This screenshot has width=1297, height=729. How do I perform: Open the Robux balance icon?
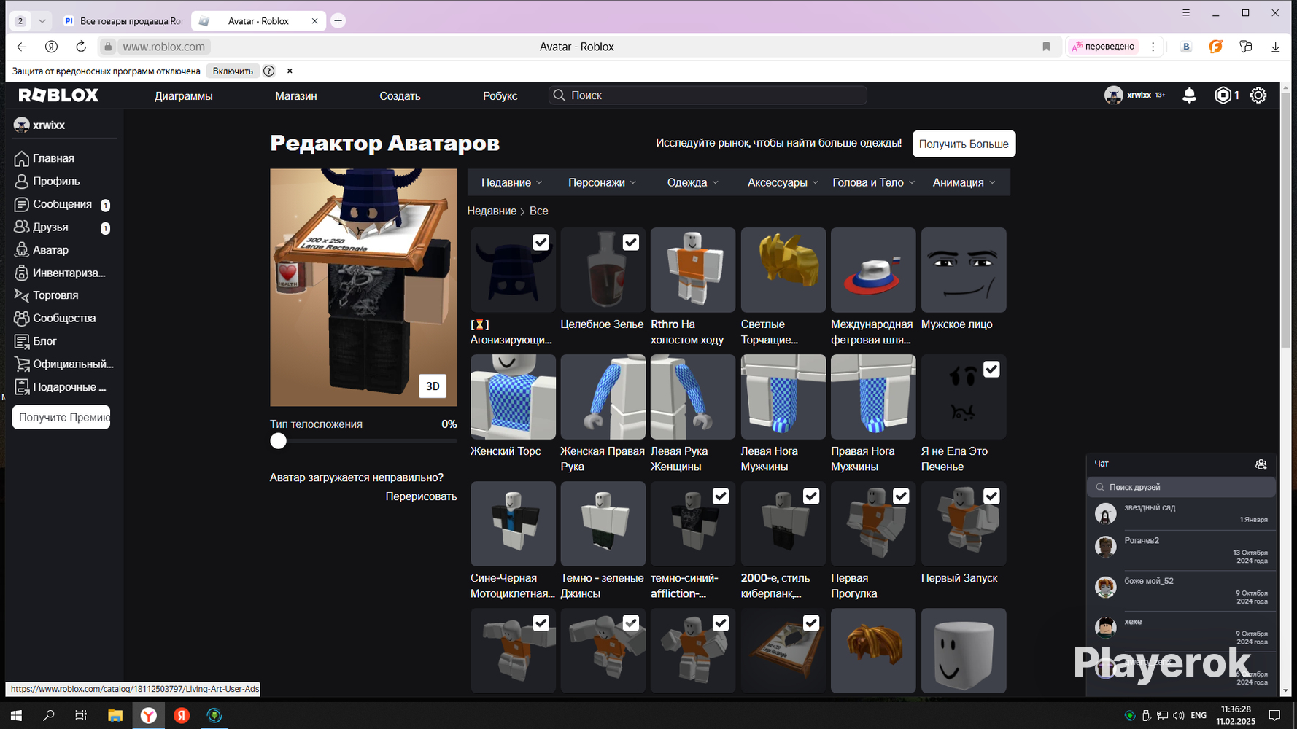coord(1223,95)
